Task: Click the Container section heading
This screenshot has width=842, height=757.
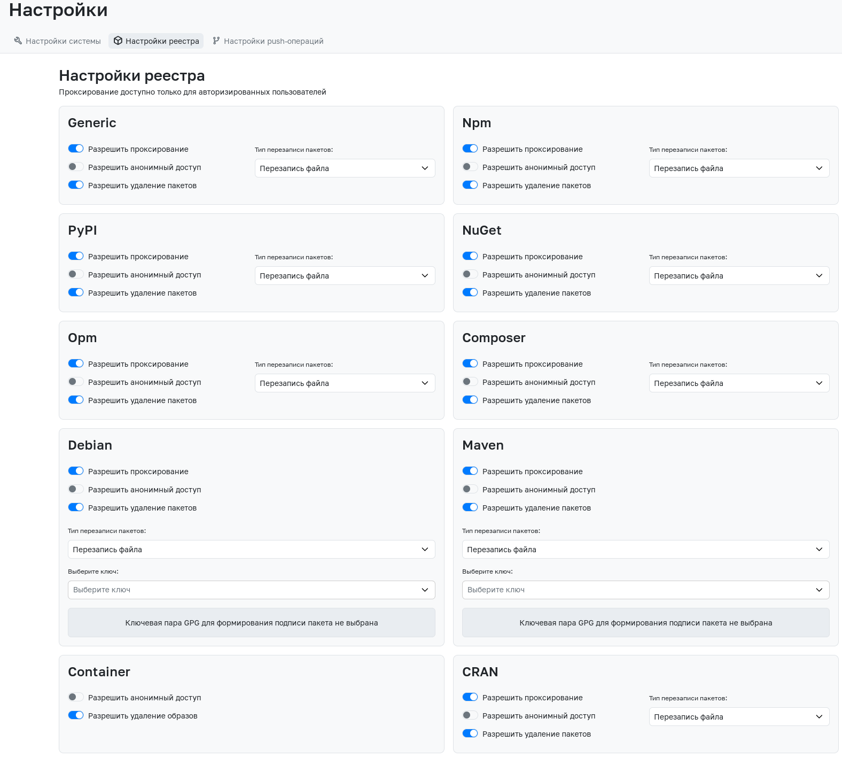Action: [x=99, y=672]
